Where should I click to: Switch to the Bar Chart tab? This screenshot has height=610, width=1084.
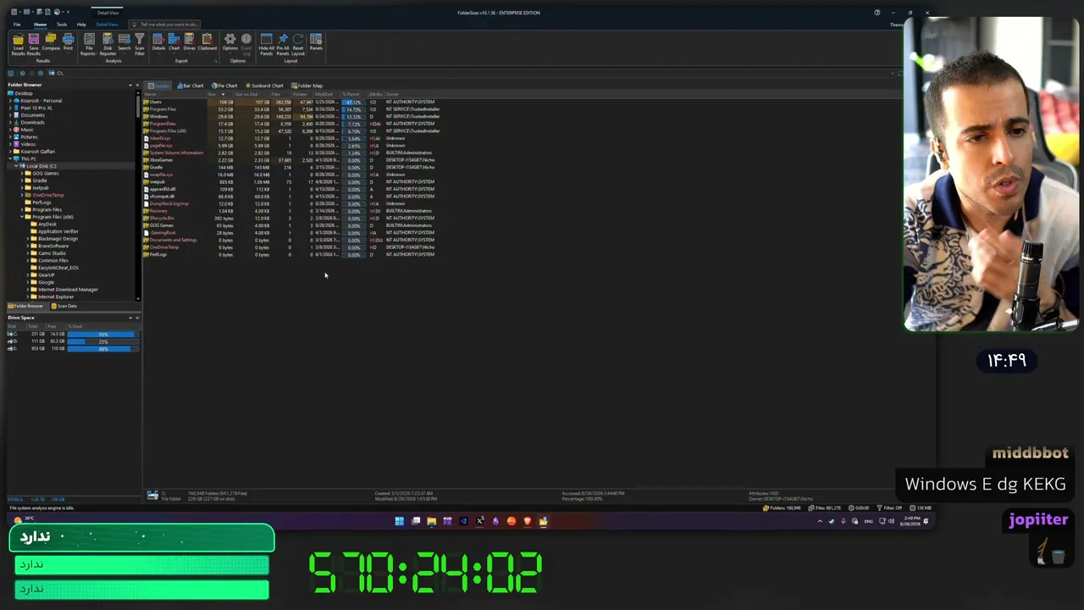click(x=191, y=86)
